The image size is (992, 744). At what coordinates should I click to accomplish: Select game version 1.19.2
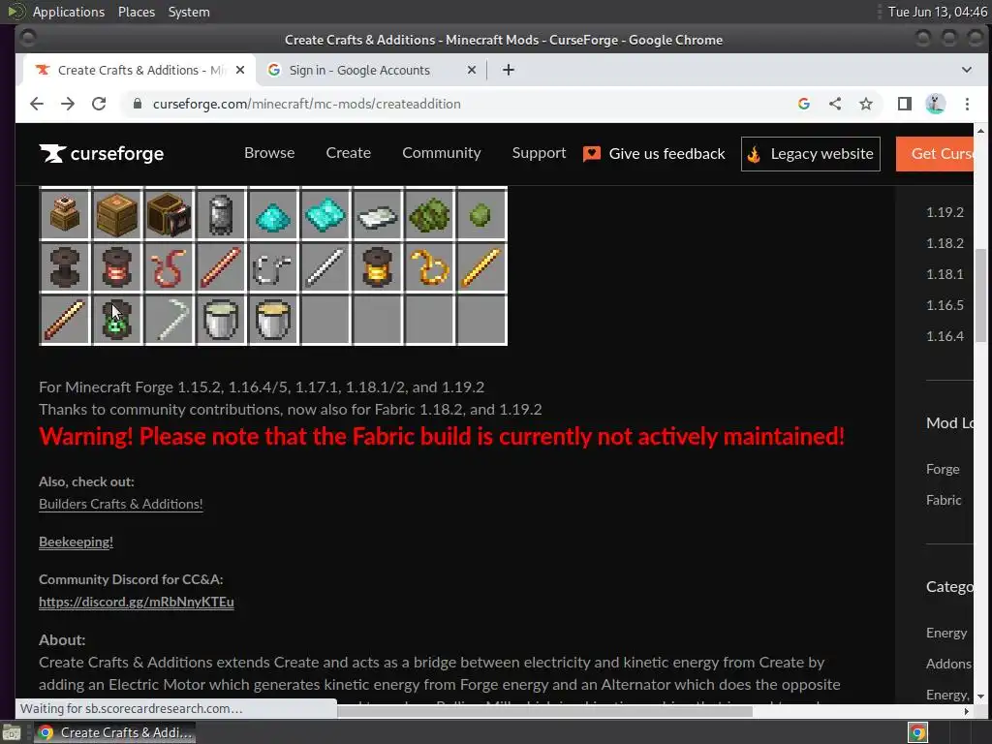point(945,212)
